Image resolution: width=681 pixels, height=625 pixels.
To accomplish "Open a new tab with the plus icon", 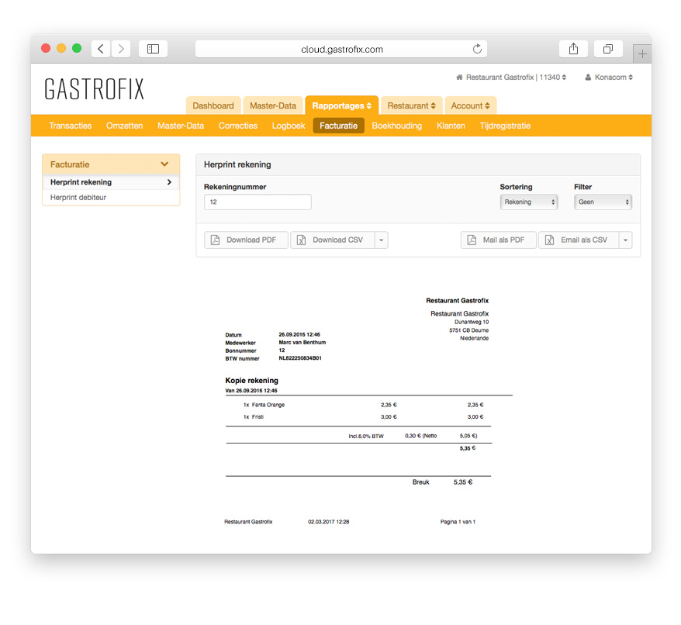I will [641, 54].
